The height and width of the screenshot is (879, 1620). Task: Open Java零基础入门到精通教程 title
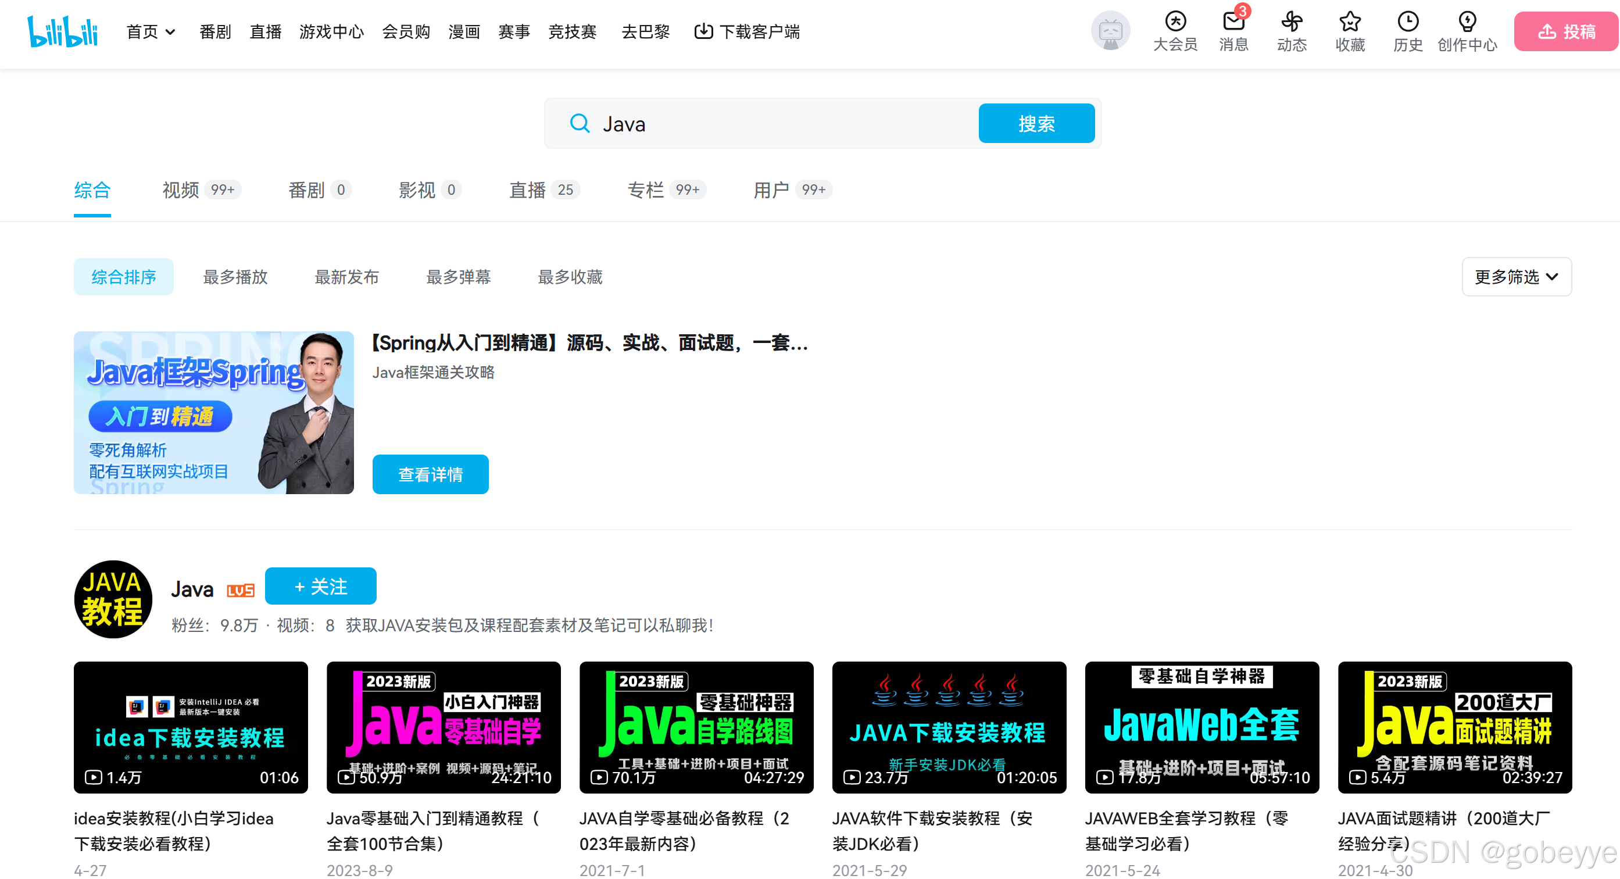432,831
